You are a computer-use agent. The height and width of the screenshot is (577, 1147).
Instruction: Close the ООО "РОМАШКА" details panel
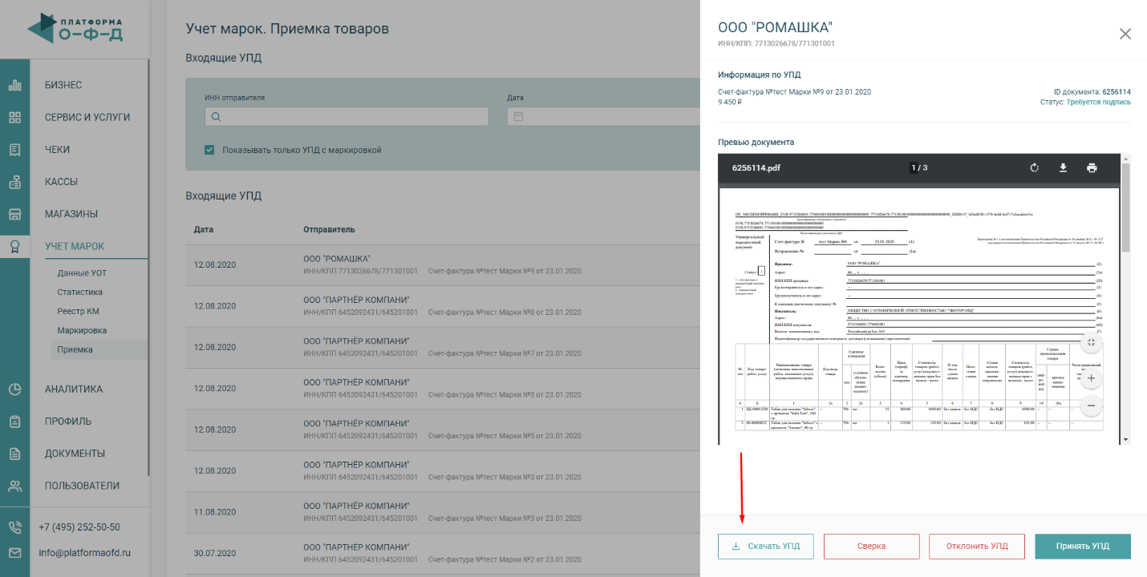pyautogui.click(x=1125, y=34)
